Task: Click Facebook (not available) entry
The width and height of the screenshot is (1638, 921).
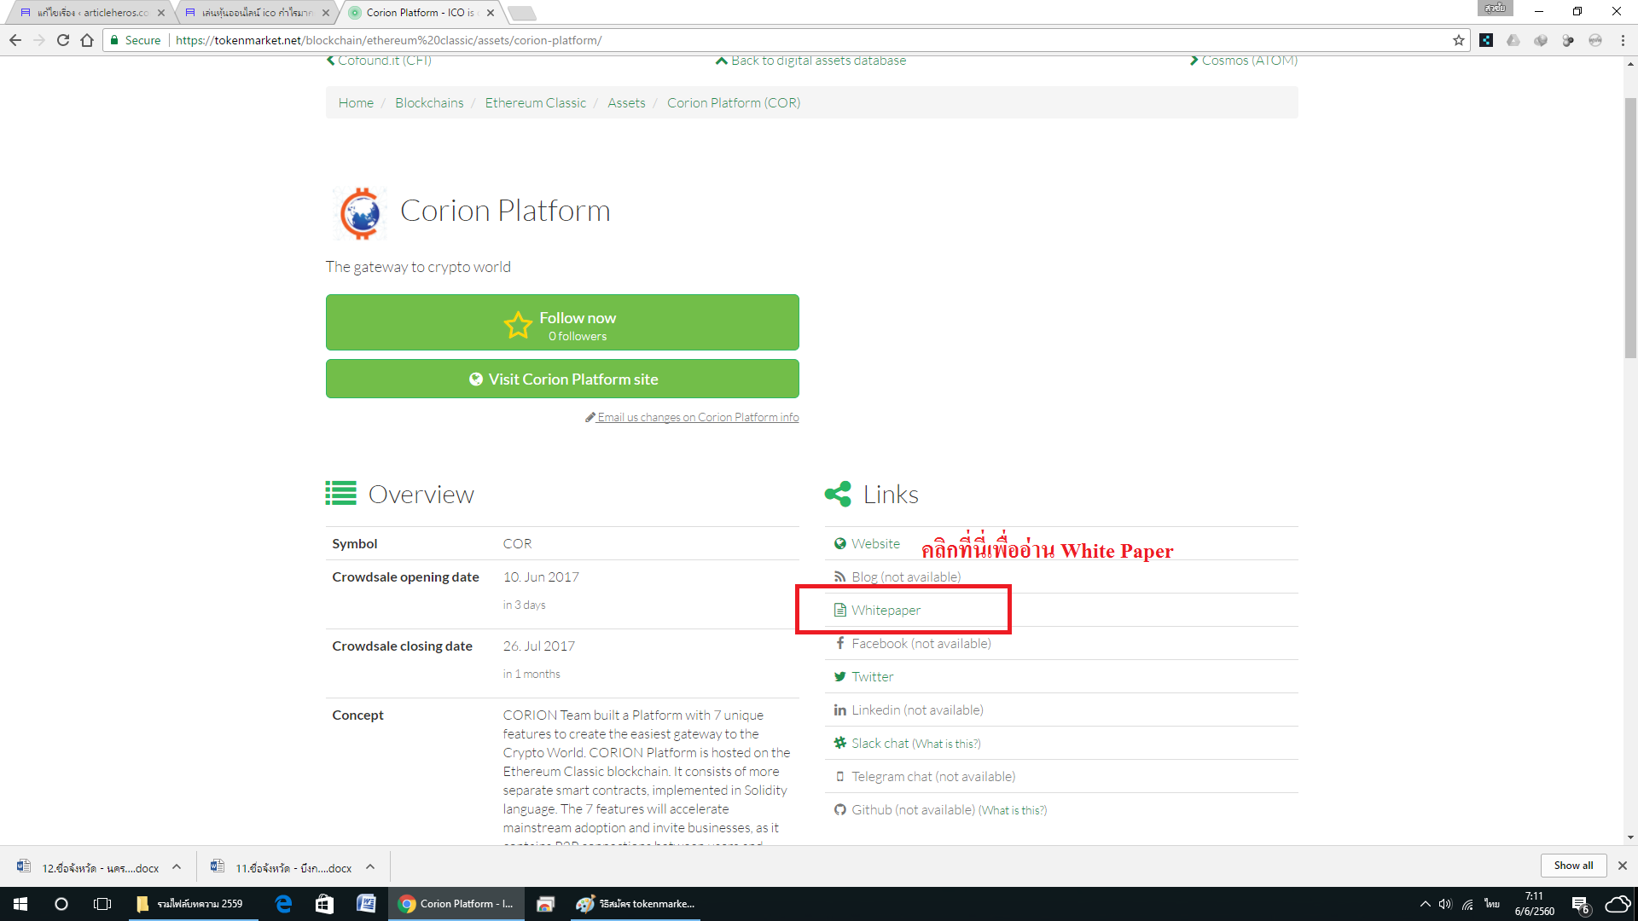Action: (x=921, y=643)
